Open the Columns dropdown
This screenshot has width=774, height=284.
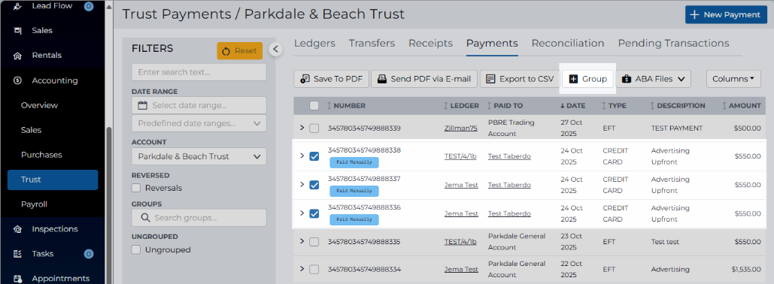click(x=733, y=79)
